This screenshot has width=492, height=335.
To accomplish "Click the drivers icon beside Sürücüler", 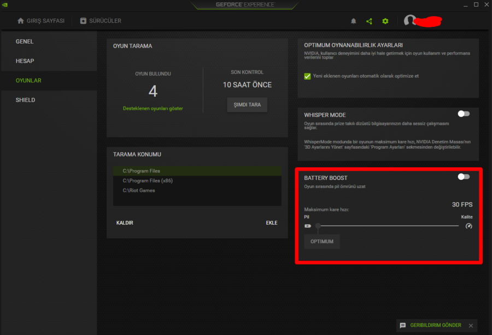I will click(83, 21).
